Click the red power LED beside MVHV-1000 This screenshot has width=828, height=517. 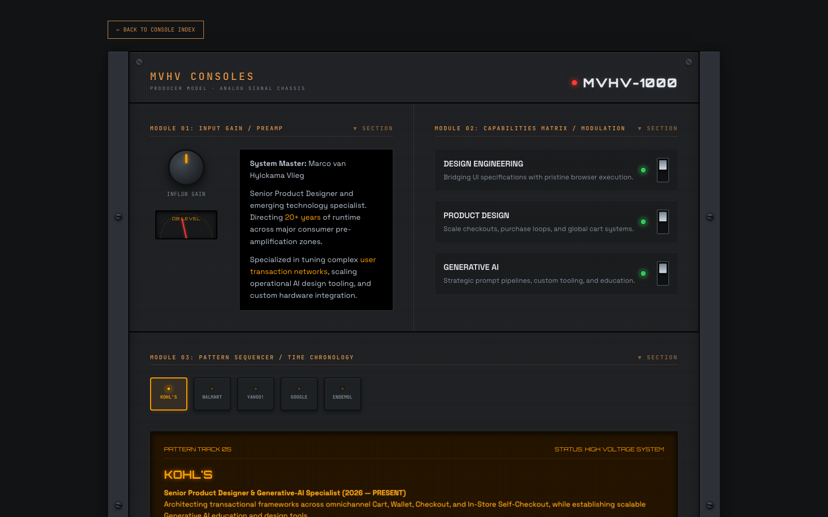pyautogui.click(x=574, y=83)
